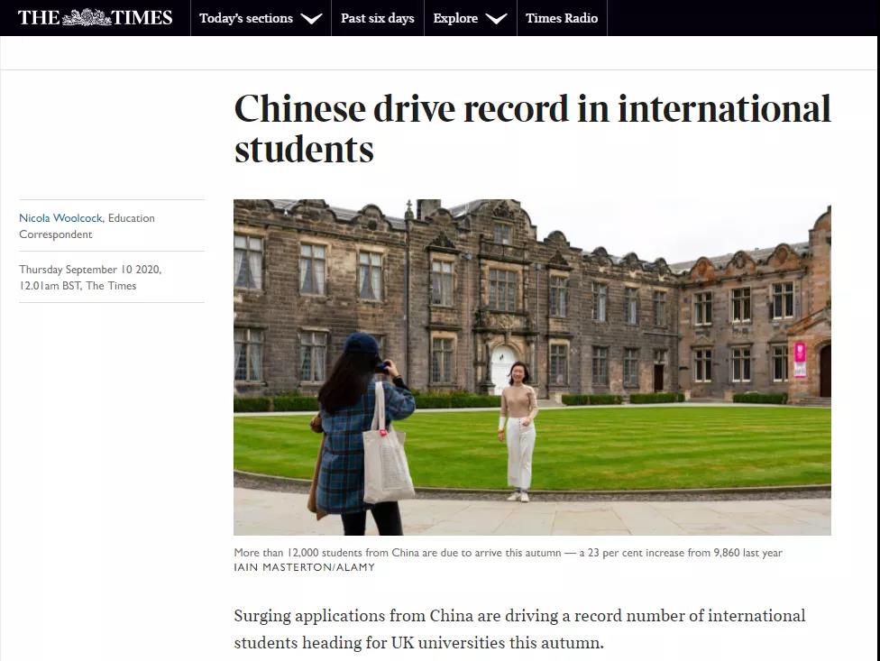Click the Thursday September 10 2020 date
Viewport: 880px width, 661px height.
[x=90, y=270]
